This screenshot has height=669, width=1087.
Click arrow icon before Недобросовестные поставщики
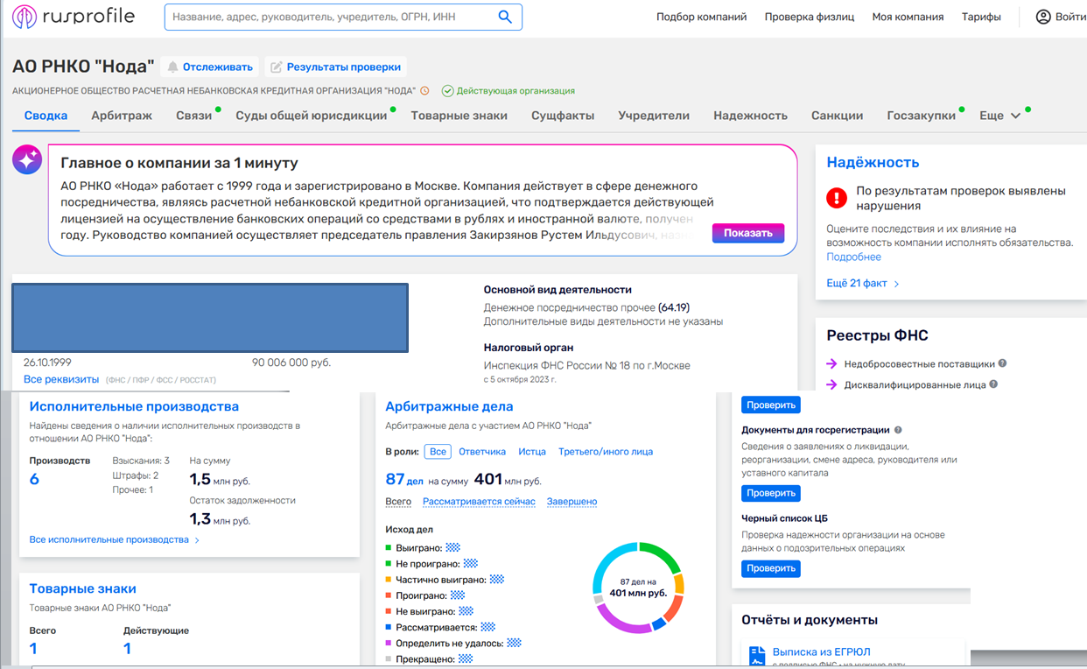coord(832,363)
